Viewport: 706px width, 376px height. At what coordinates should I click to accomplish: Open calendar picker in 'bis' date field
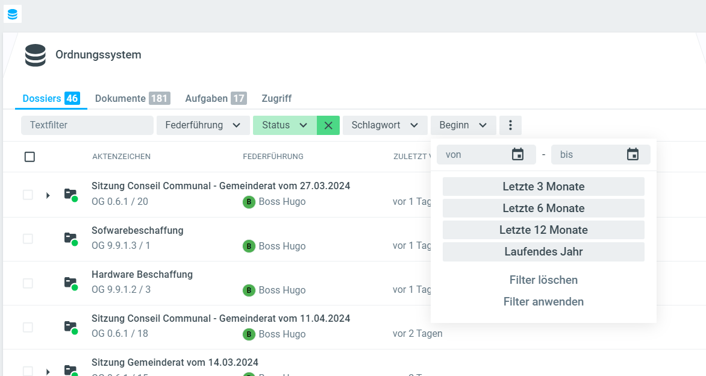(x=633, y=155)
